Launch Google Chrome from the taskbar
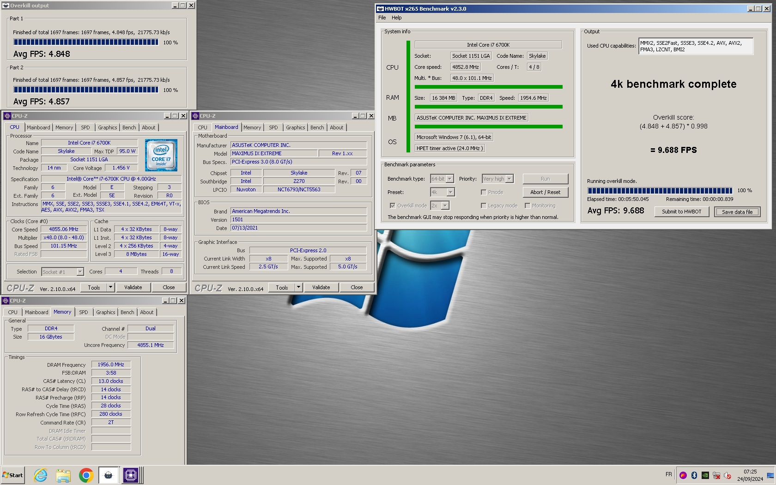Screen dimensions: 776x485 (86, 475)
